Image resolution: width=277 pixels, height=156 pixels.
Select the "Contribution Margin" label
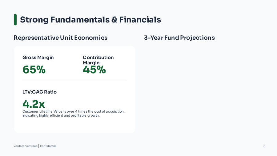98,60
